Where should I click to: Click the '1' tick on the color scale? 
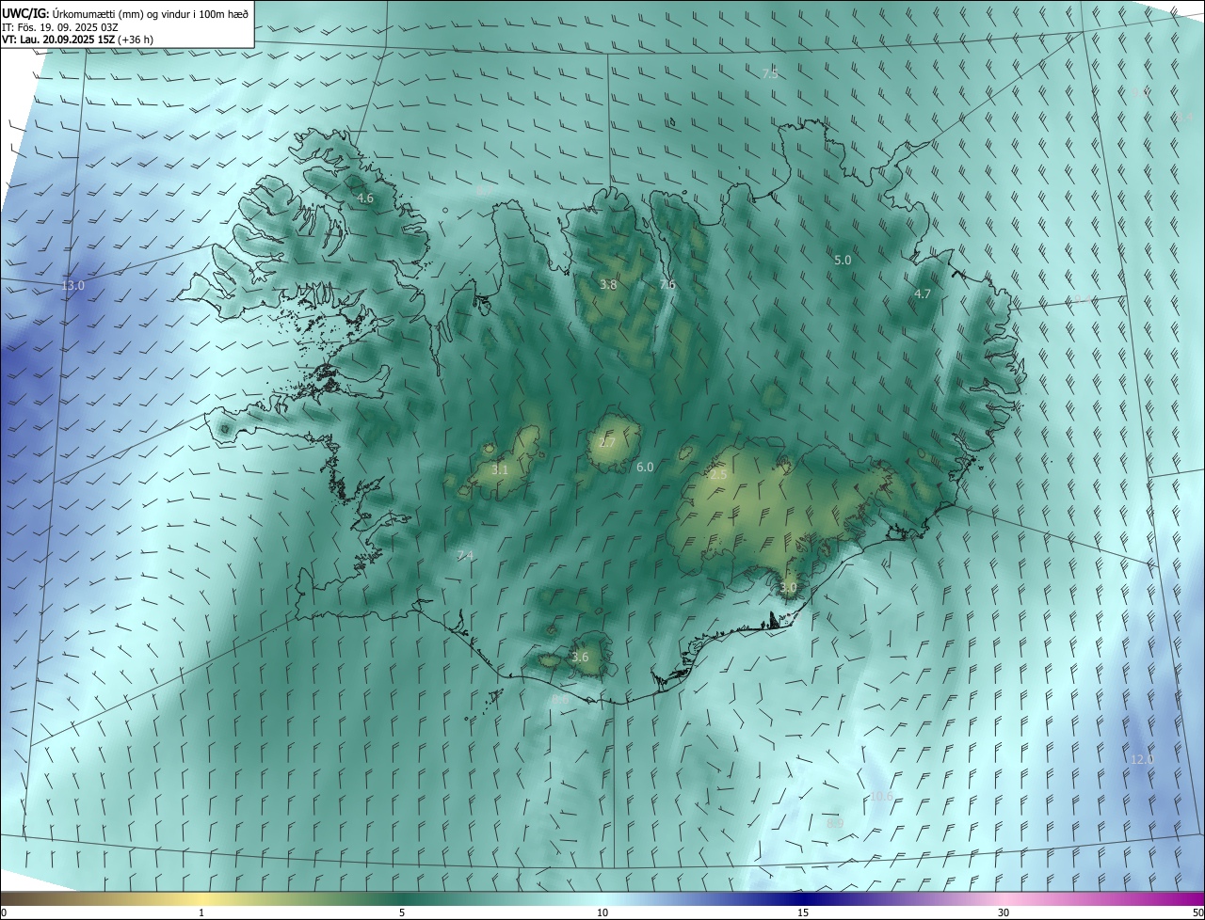tap(201, 913)
